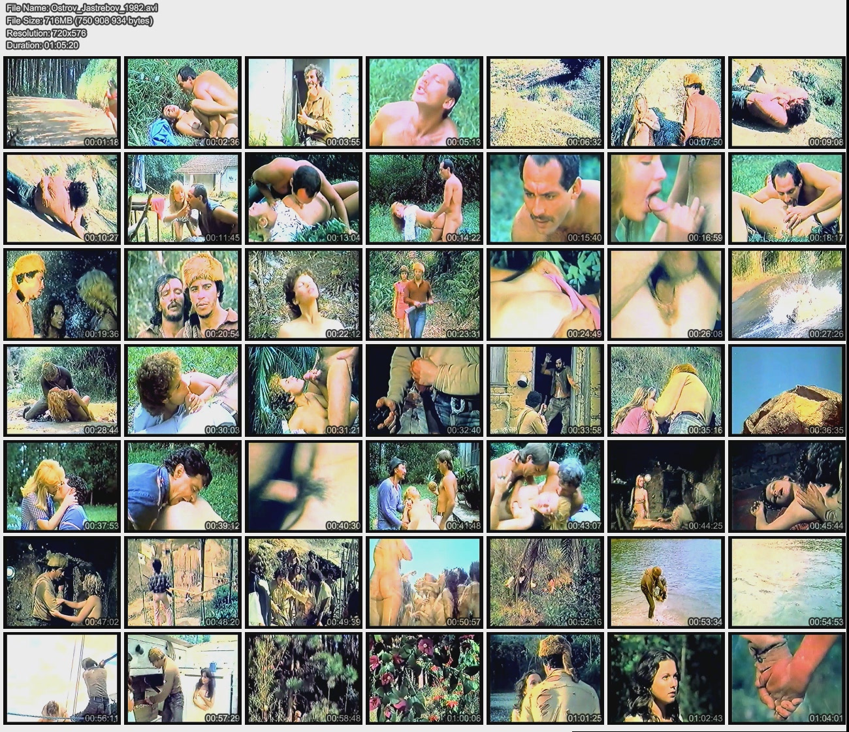Select the rock and sky frame 00:36:35
Image resolution: width=849 pixels, height=732 pixels.
click(x=787, y=390)
